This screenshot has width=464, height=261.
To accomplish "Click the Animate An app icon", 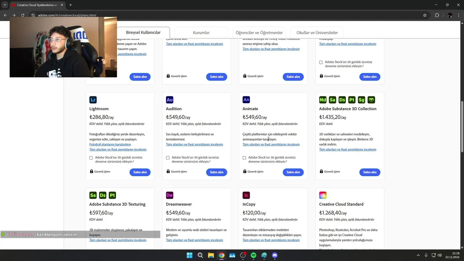I will [246, 100].
